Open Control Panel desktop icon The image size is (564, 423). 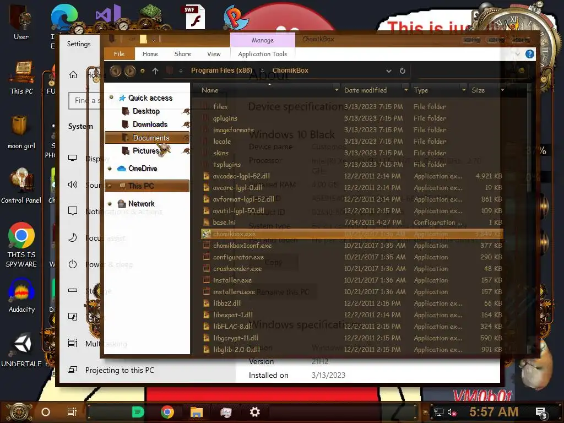tap(21, 186)
